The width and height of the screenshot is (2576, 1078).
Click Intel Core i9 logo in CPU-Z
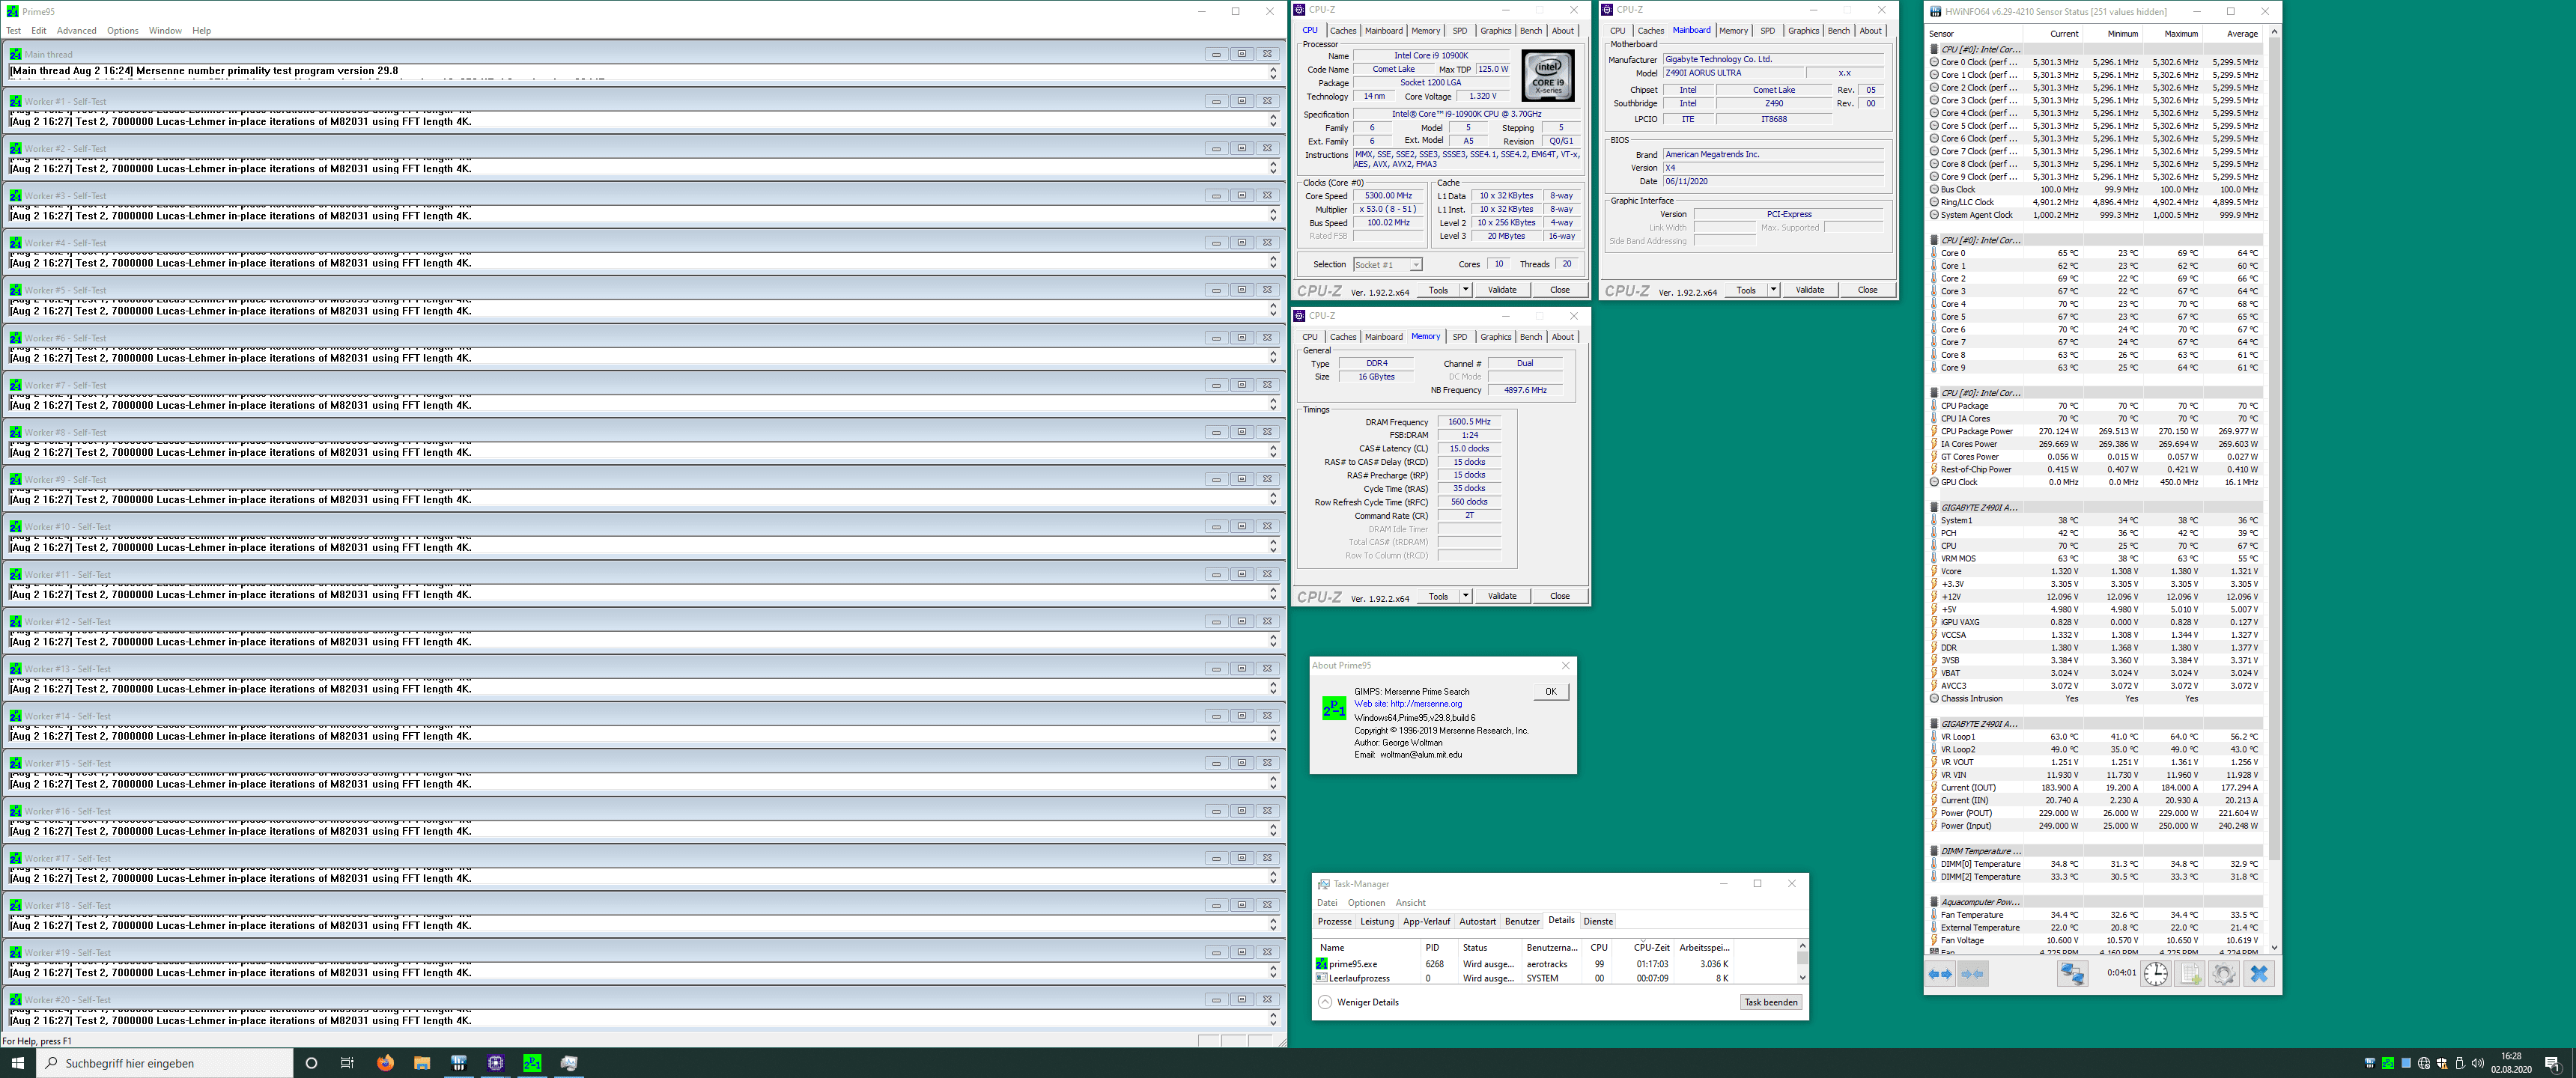click(1548, 76)
